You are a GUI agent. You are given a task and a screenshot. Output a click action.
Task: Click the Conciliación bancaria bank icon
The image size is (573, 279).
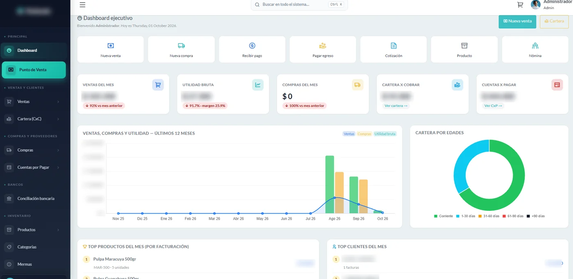(9, 199)
